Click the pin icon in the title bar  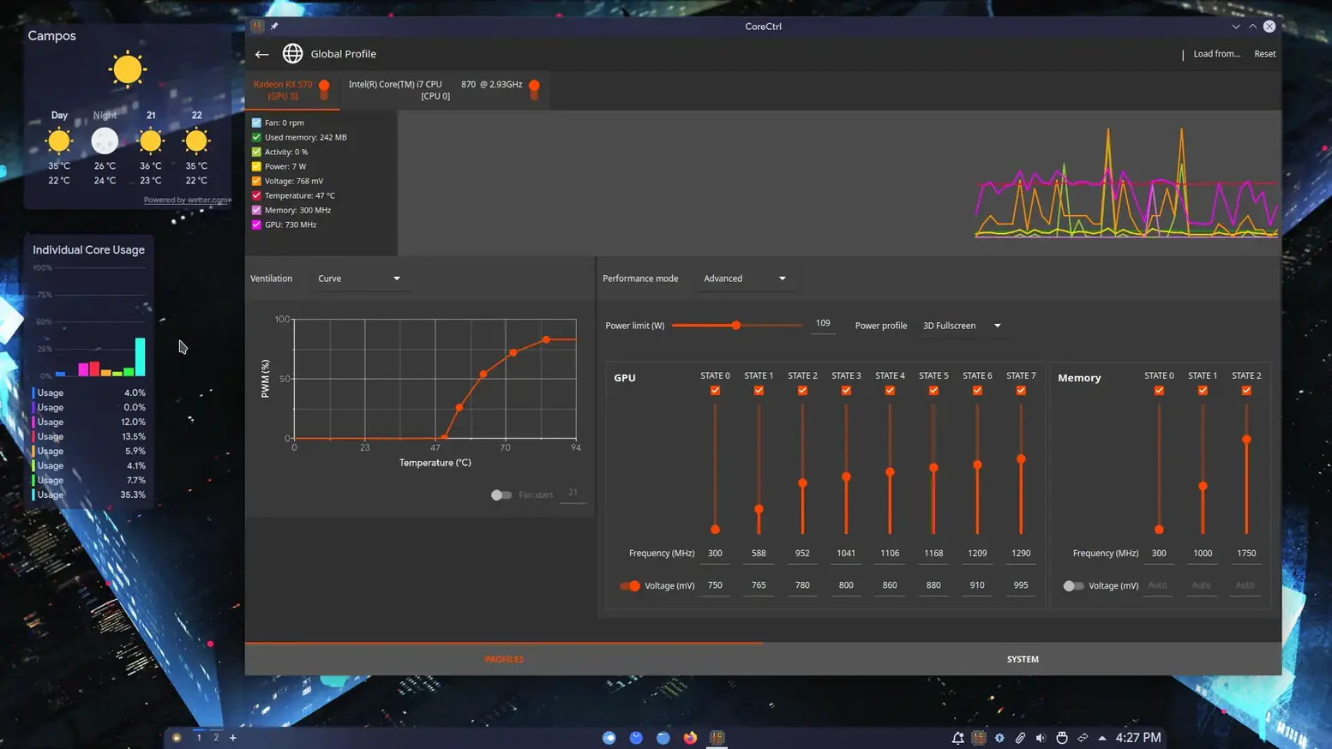coord(274,26)
